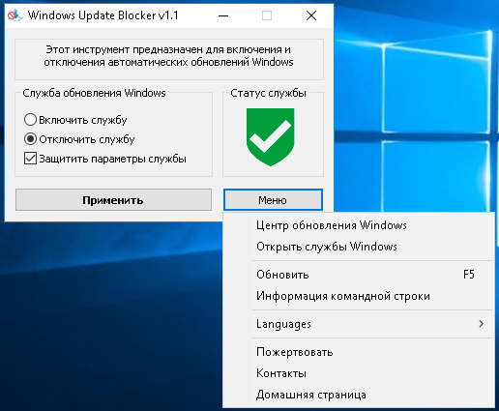Screen dimensions: 499x411
Task: Select 'Обновить' from the menu
Action: pyautogui.click(x=359, y=275)
